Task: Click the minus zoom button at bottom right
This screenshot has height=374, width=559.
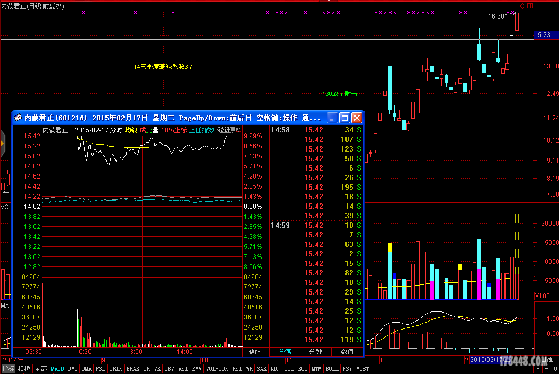Action: [546, 369]
